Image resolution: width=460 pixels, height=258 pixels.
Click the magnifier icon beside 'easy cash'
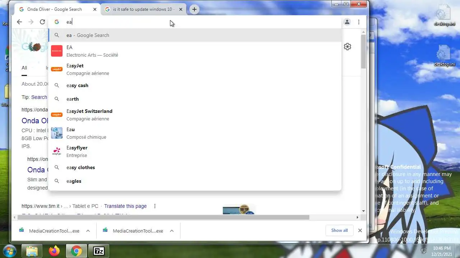(x=57, y=85)
